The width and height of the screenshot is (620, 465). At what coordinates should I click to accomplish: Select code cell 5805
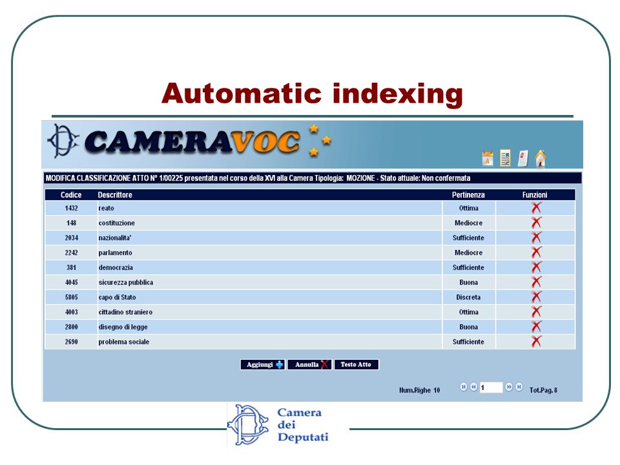click(x=71, y=297)
